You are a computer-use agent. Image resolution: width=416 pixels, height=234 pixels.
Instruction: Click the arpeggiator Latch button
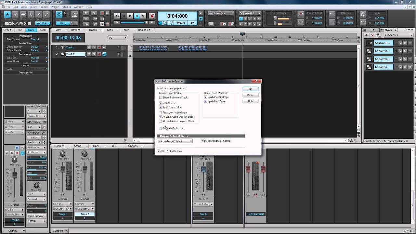(34, 138)
